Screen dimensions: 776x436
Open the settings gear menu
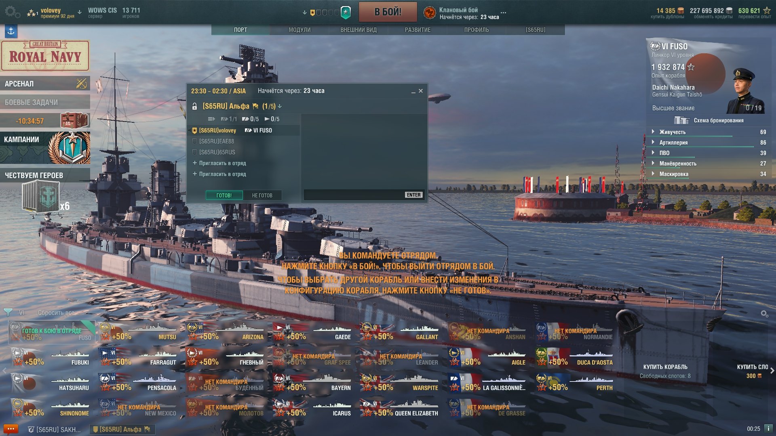point(11,11)
